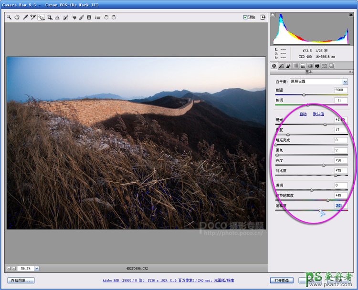Toggle full screen mode icon

point(263,17)
